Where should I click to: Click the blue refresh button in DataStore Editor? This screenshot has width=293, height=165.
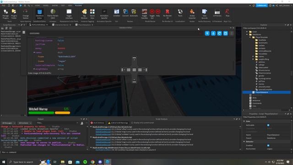tap(219, 33)
